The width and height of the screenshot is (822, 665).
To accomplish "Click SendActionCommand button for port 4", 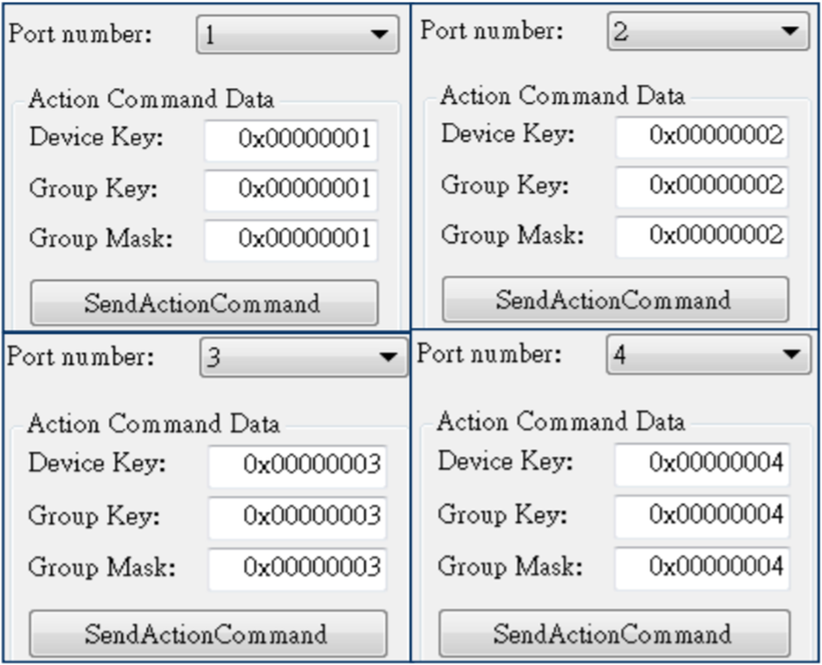I will coord(614,633).
